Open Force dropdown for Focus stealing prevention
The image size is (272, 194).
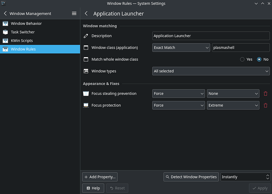tap(179, 94)
